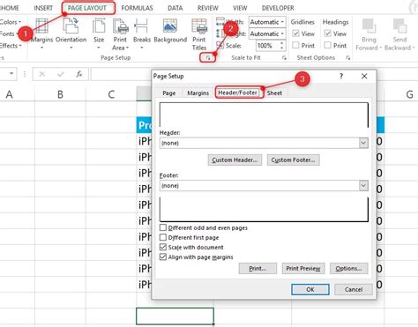Switch to the PAGE LAYOUT ribbon tab
Image resolution: width=418 pixels, height=327 pixels.
click(87, 8)
